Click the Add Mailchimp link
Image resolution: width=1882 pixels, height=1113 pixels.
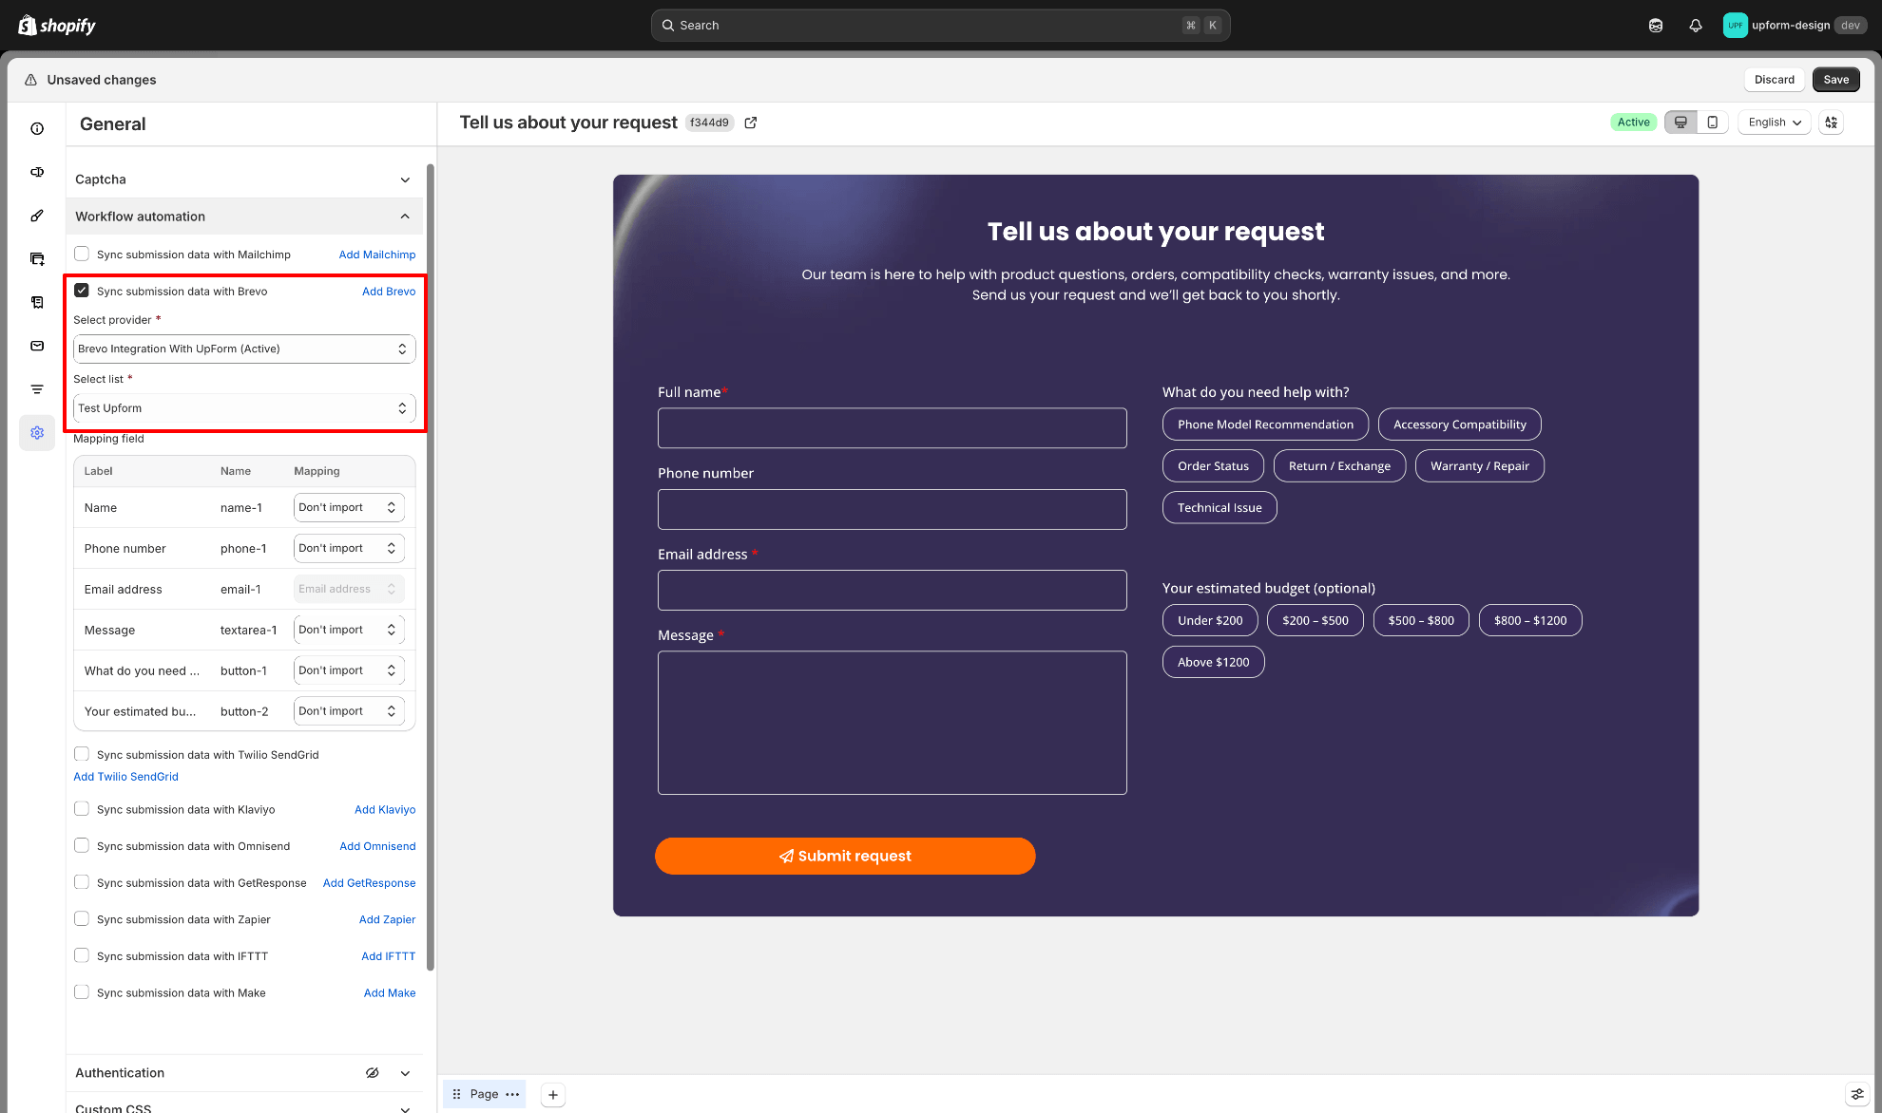point(377,255)
